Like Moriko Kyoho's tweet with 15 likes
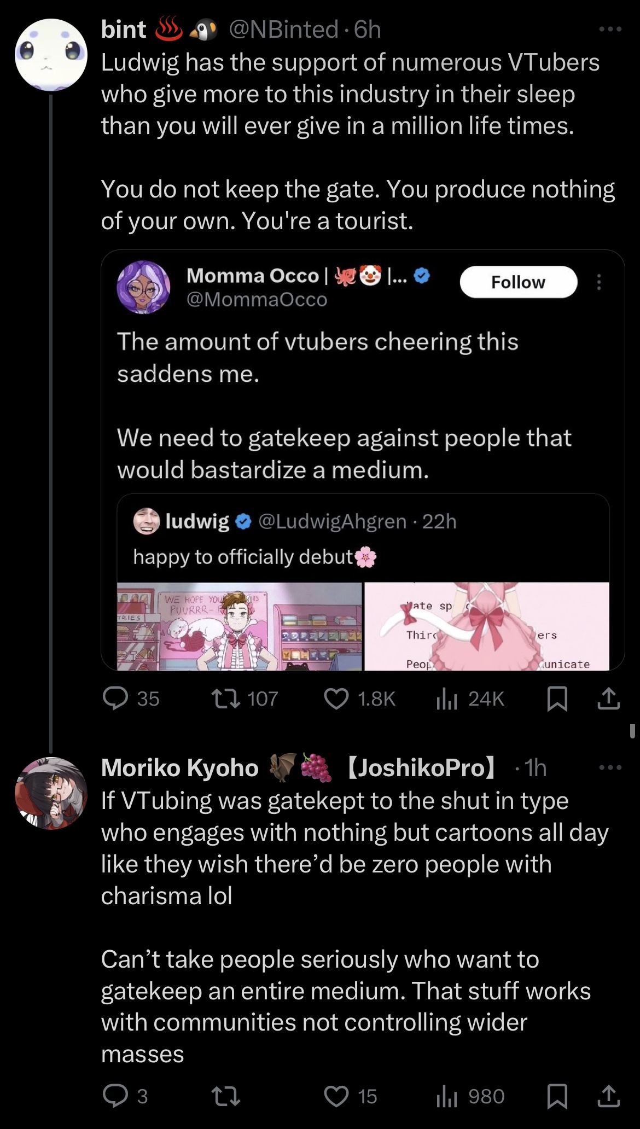Image resolution: width=640 pixels, height=1129 pixels. pos(336,1096)
